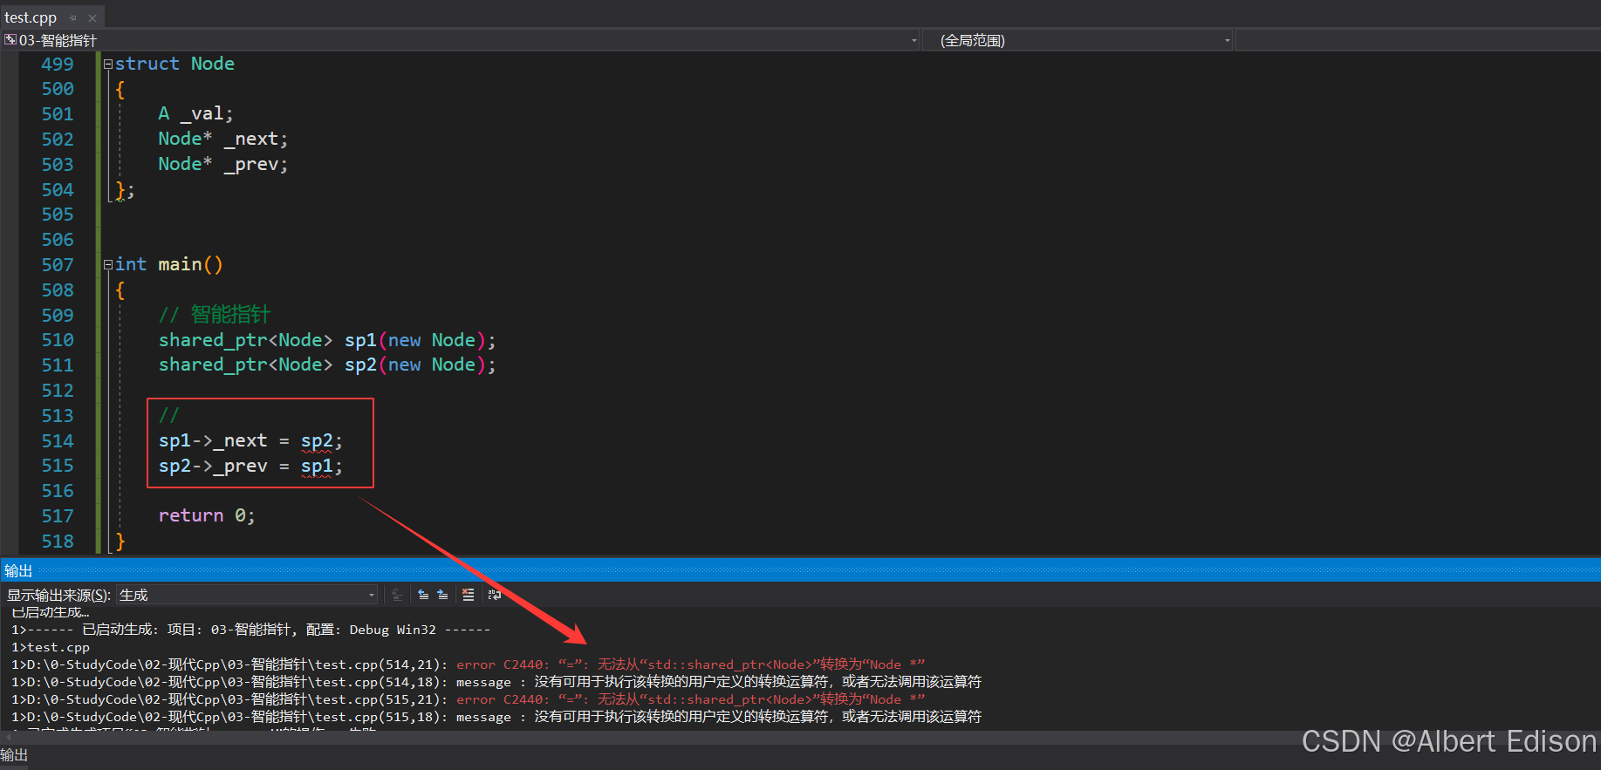This screenshot has width=1601, height=770.
Task: Click the underlined sp2 on line 514
Action: [x=316, y=441]
